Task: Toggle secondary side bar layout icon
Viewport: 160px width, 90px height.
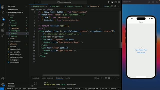Action: (x=115, y=2)
